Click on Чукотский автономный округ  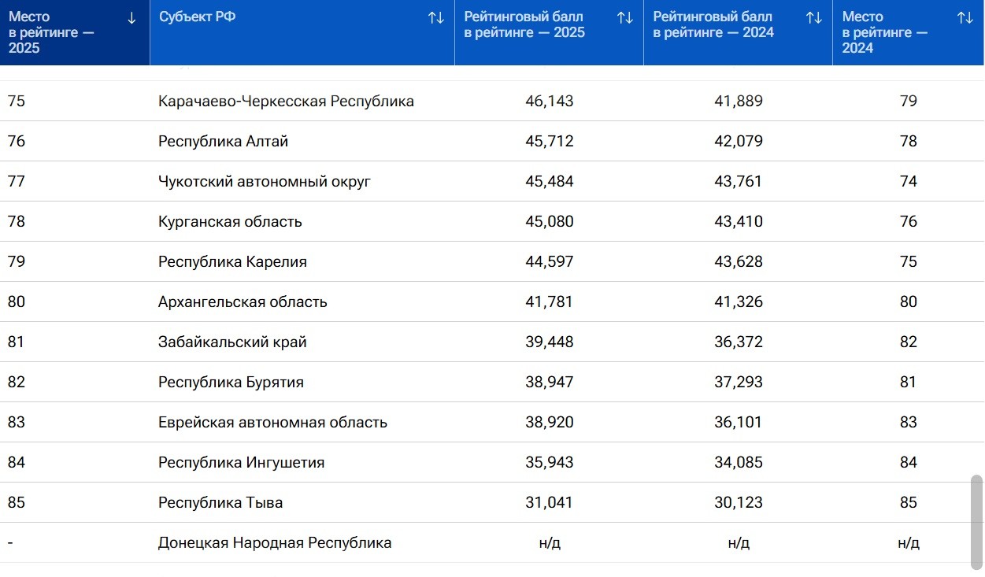point(265,182)
